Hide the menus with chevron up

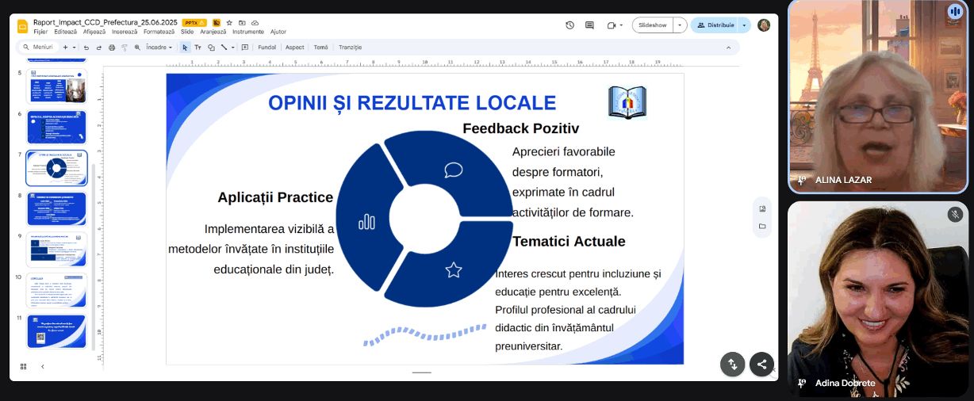coord(729,48)
